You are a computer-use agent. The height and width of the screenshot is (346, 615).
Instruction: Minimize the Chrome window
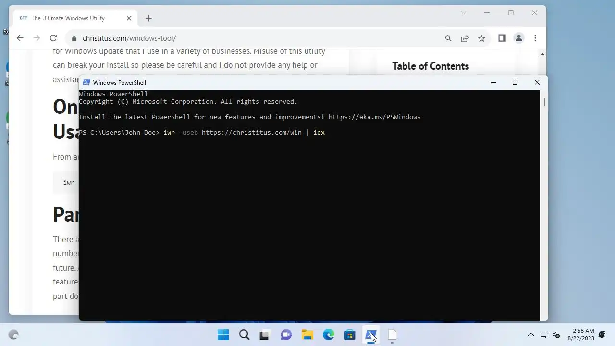pyautogui.click(x=488, y=13)
